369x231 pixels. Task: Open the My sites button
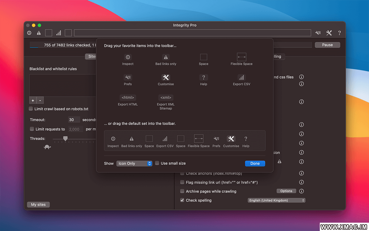coord(38,205)
